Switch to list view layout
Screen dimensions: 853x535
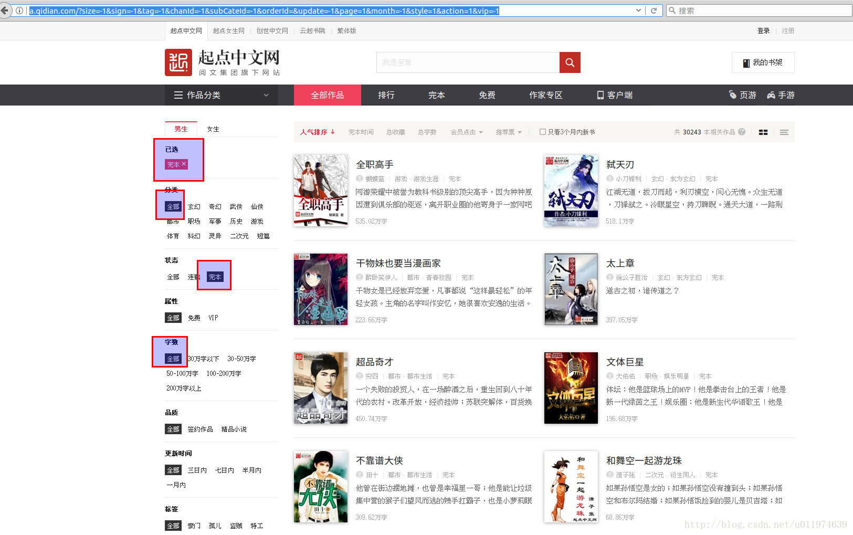(784, 132)
